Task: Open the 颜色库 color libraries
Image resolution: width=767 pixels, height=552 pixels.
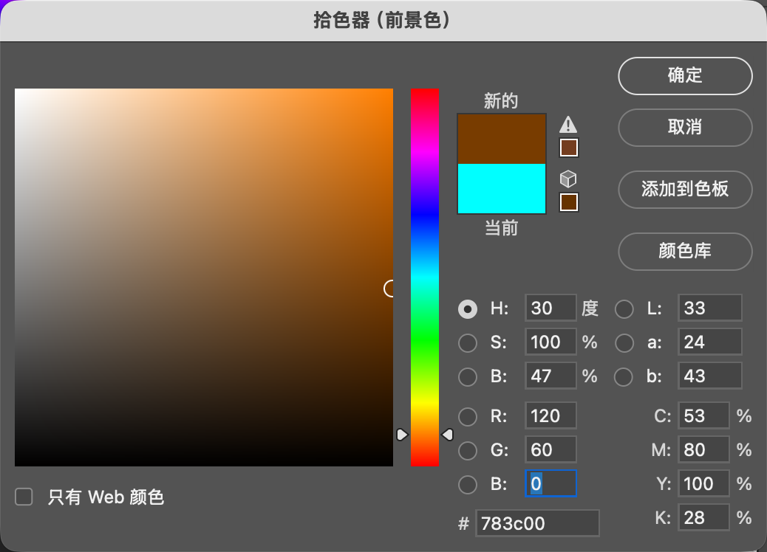Action: click(x=685, y=252)
